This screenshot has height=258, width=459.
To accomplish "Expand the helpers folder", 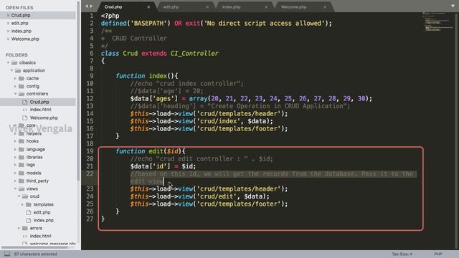I will tap(15, 133).
